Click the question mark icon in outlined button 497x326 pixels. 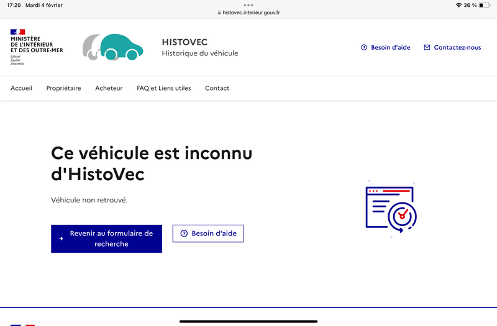pos(184,233)
